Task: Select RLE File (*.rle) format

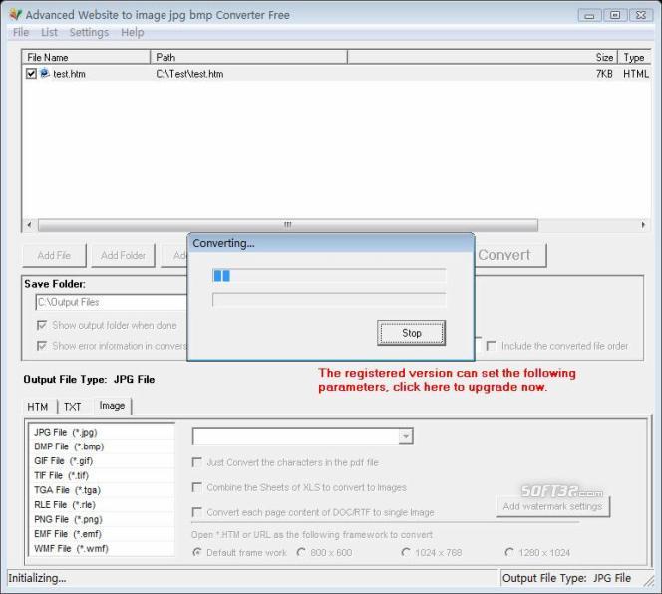Action: click(x=102, y=505)
